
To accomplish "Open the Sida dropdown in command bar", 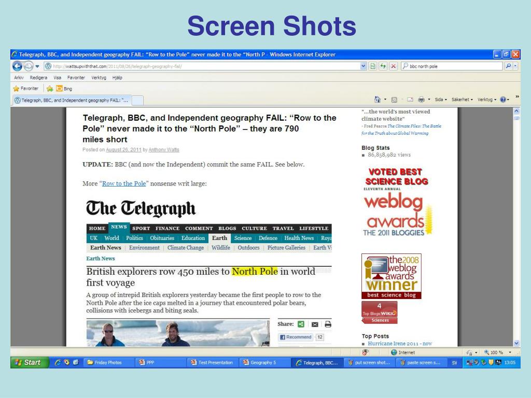I will (x=441, y=99).
